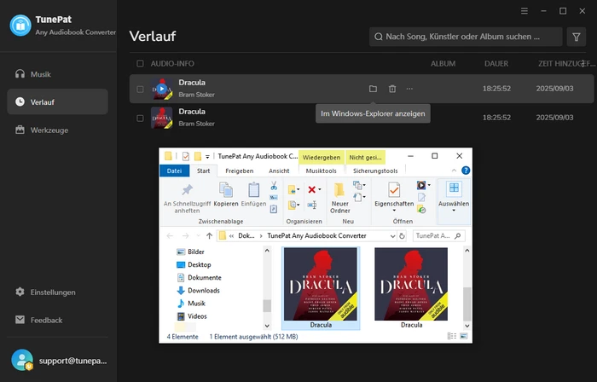
Task: Expand the Delete dropdown arrow
Action: pyautogui.click(x=320, y=189)
